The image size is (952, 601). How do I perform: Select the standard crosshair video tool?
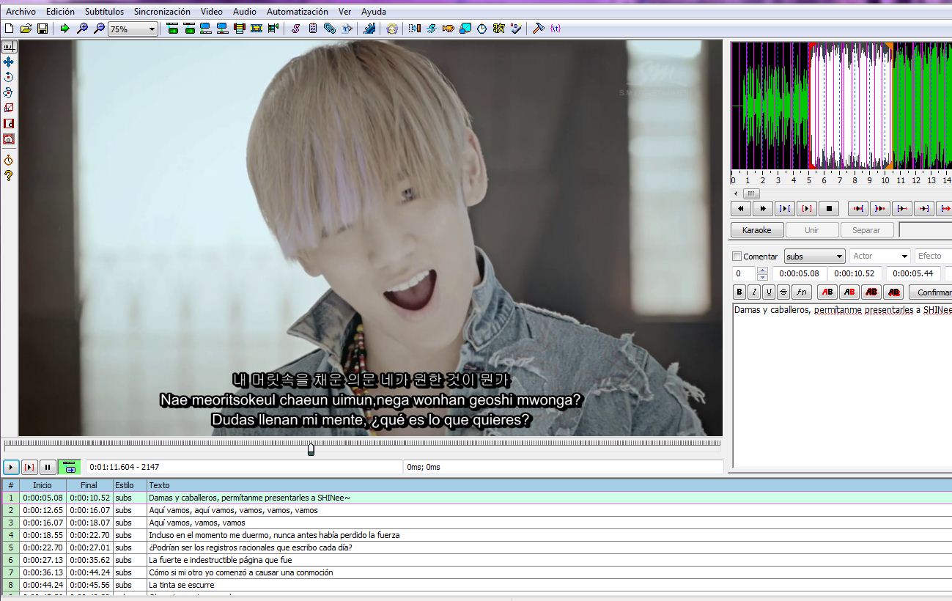(x=9, y=46)
